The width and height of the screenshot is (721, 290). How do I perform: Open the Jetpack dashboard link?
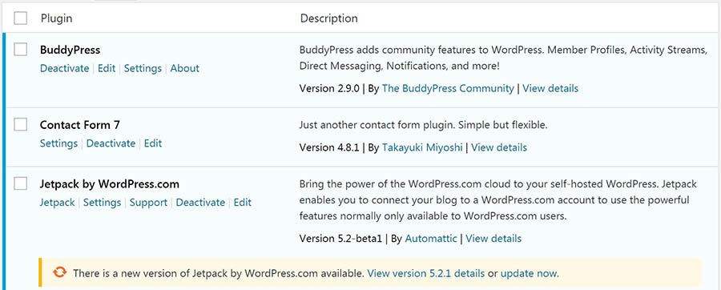[57, 203]
